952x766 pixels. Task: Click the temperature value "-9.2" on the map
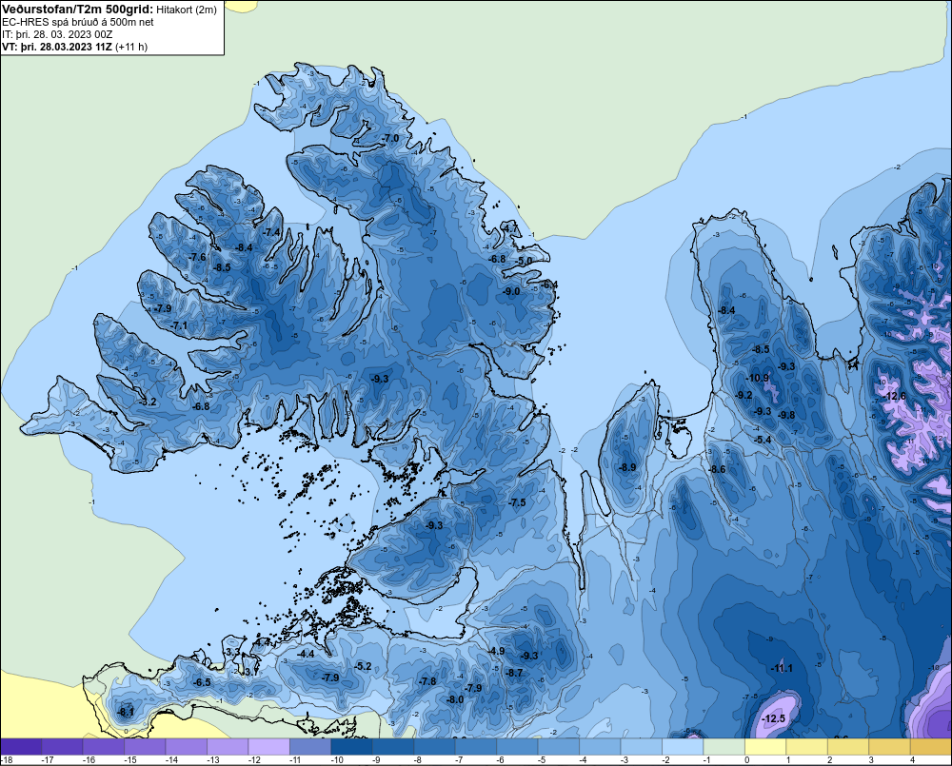pos(744,395)
